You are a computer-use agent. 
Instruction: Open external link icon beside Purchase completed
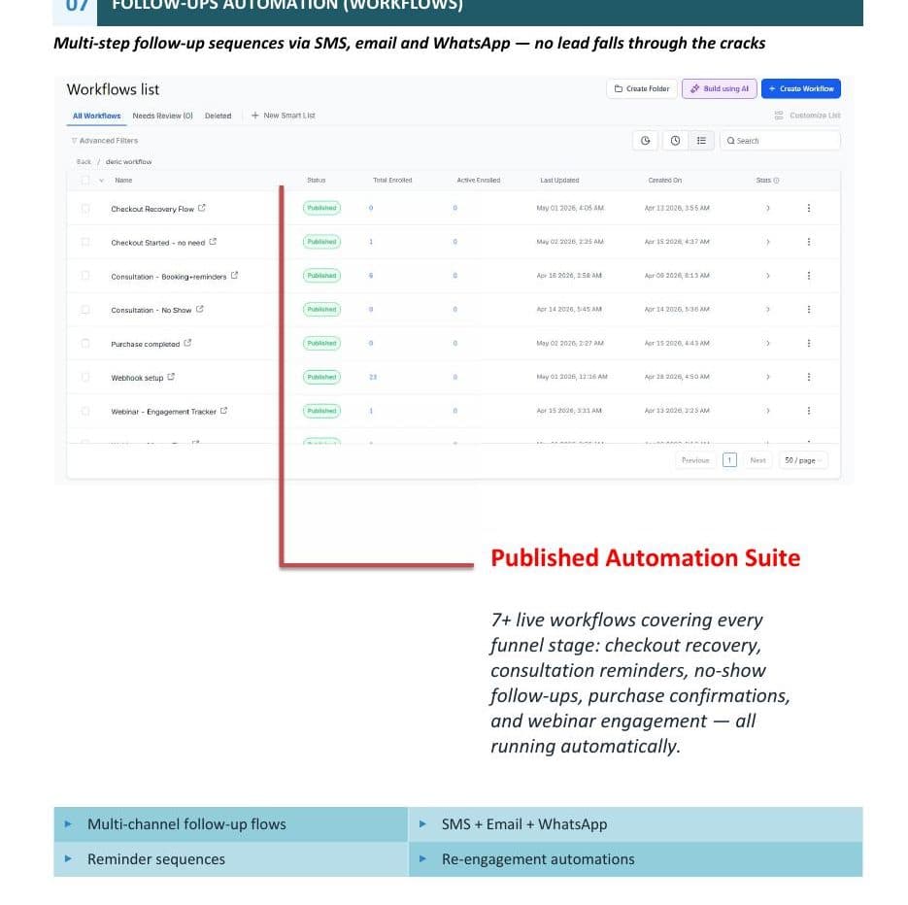click(x=187, y=344)
